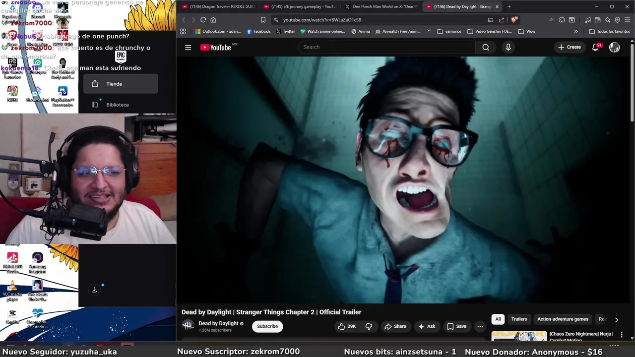The image size is (635, 357).
Task: Open the Dead by Daylight channel name link
Action: [x=218, y=323]
